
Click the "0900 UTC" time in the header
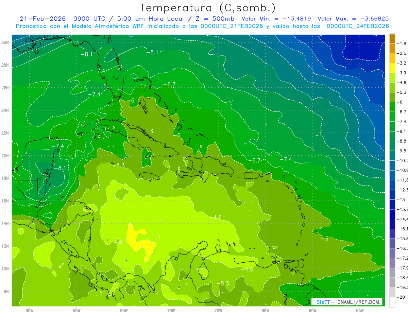[89, 19]
